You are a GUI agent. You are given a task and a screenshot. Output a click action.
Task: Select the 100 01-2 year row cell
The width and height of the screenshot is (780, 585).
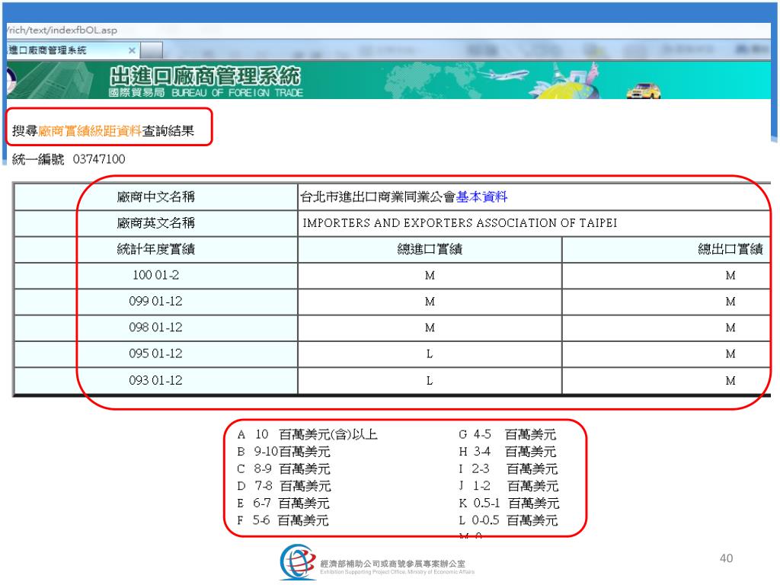click(x=155, y=275)
